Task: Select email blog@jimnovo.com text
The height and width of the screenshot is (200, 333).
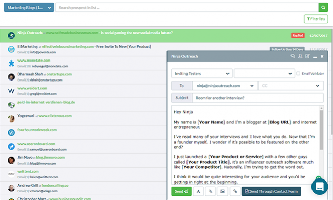Action: [x=43, y=163]
